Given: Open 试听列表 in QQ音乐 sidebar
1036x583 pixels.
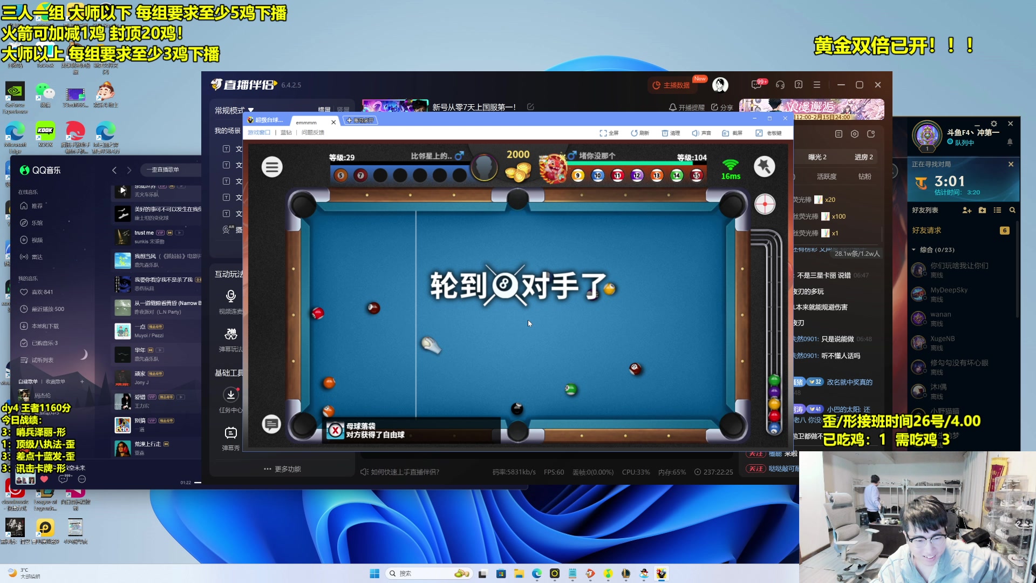Looking at the screenshot, I should (x=36, y=360).
